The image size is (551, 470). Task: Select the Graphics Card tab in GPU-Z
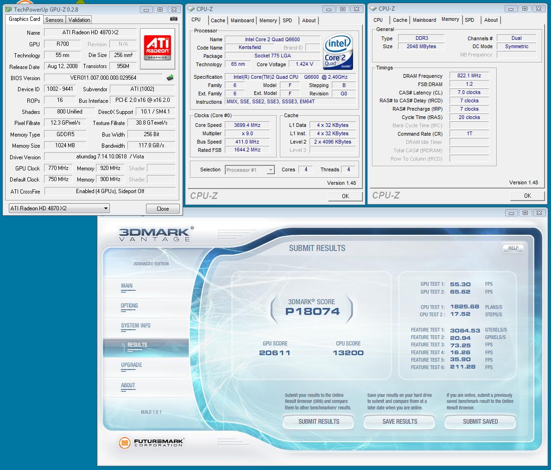[x=24, y=19]
